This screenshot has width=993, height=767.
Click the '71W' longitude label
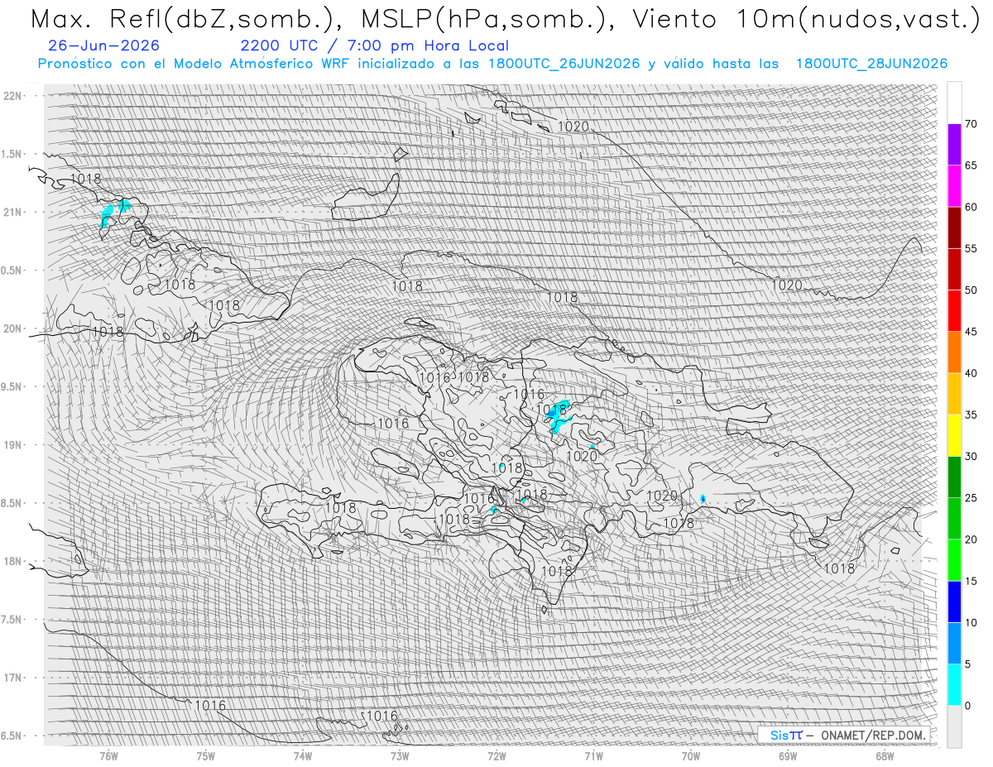point(593,756)
